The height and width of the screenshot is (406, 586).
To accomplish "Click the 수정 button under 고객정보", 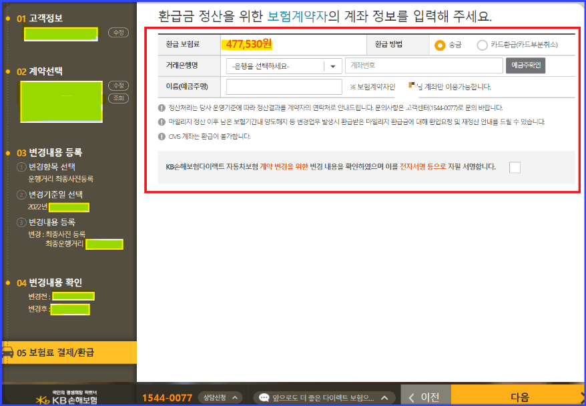I will click(119, 33).
